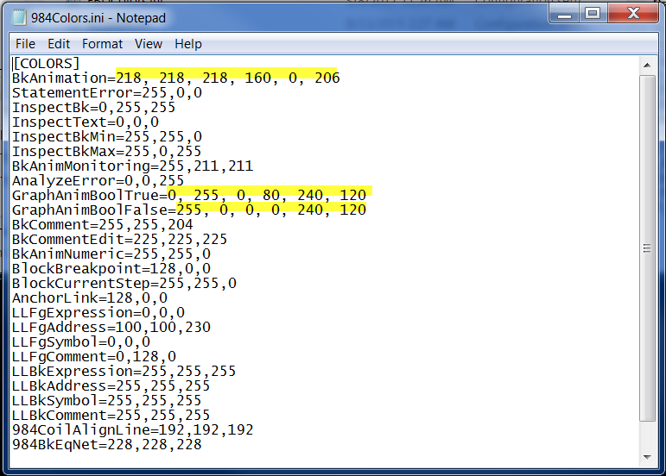Click the LLFgComment=0,128,0 line

[94, 356]
